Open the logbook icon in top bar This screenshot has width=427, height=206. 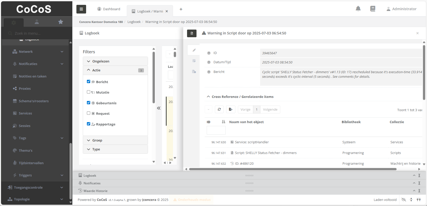[373, 9]
